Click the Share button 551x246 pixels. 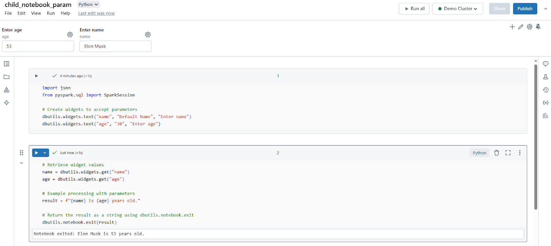pos(499,9)
